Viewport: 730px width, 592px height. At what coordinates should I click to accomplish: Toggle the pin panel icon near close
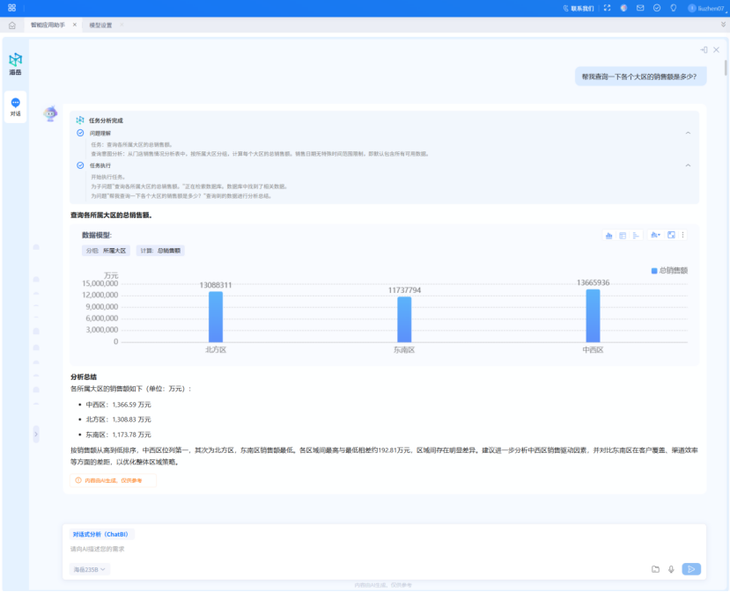pos(704,50)
